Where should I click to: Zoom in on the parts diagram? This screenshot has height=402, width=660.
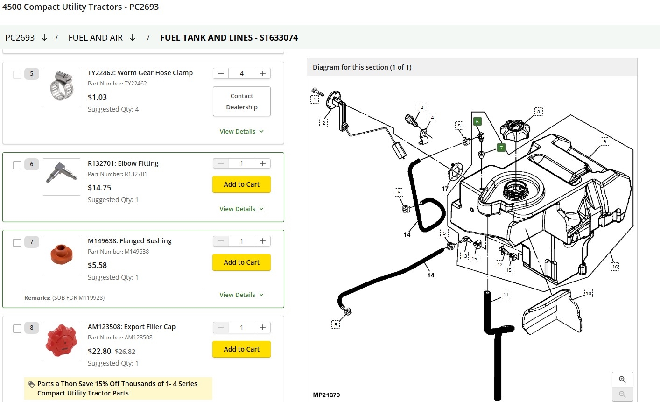click(x=622, y=379)
